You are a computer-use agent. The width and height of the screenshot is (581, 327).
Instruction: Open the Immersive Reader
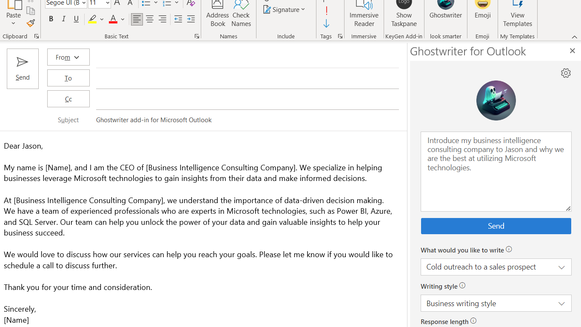[x=364, y=15]
